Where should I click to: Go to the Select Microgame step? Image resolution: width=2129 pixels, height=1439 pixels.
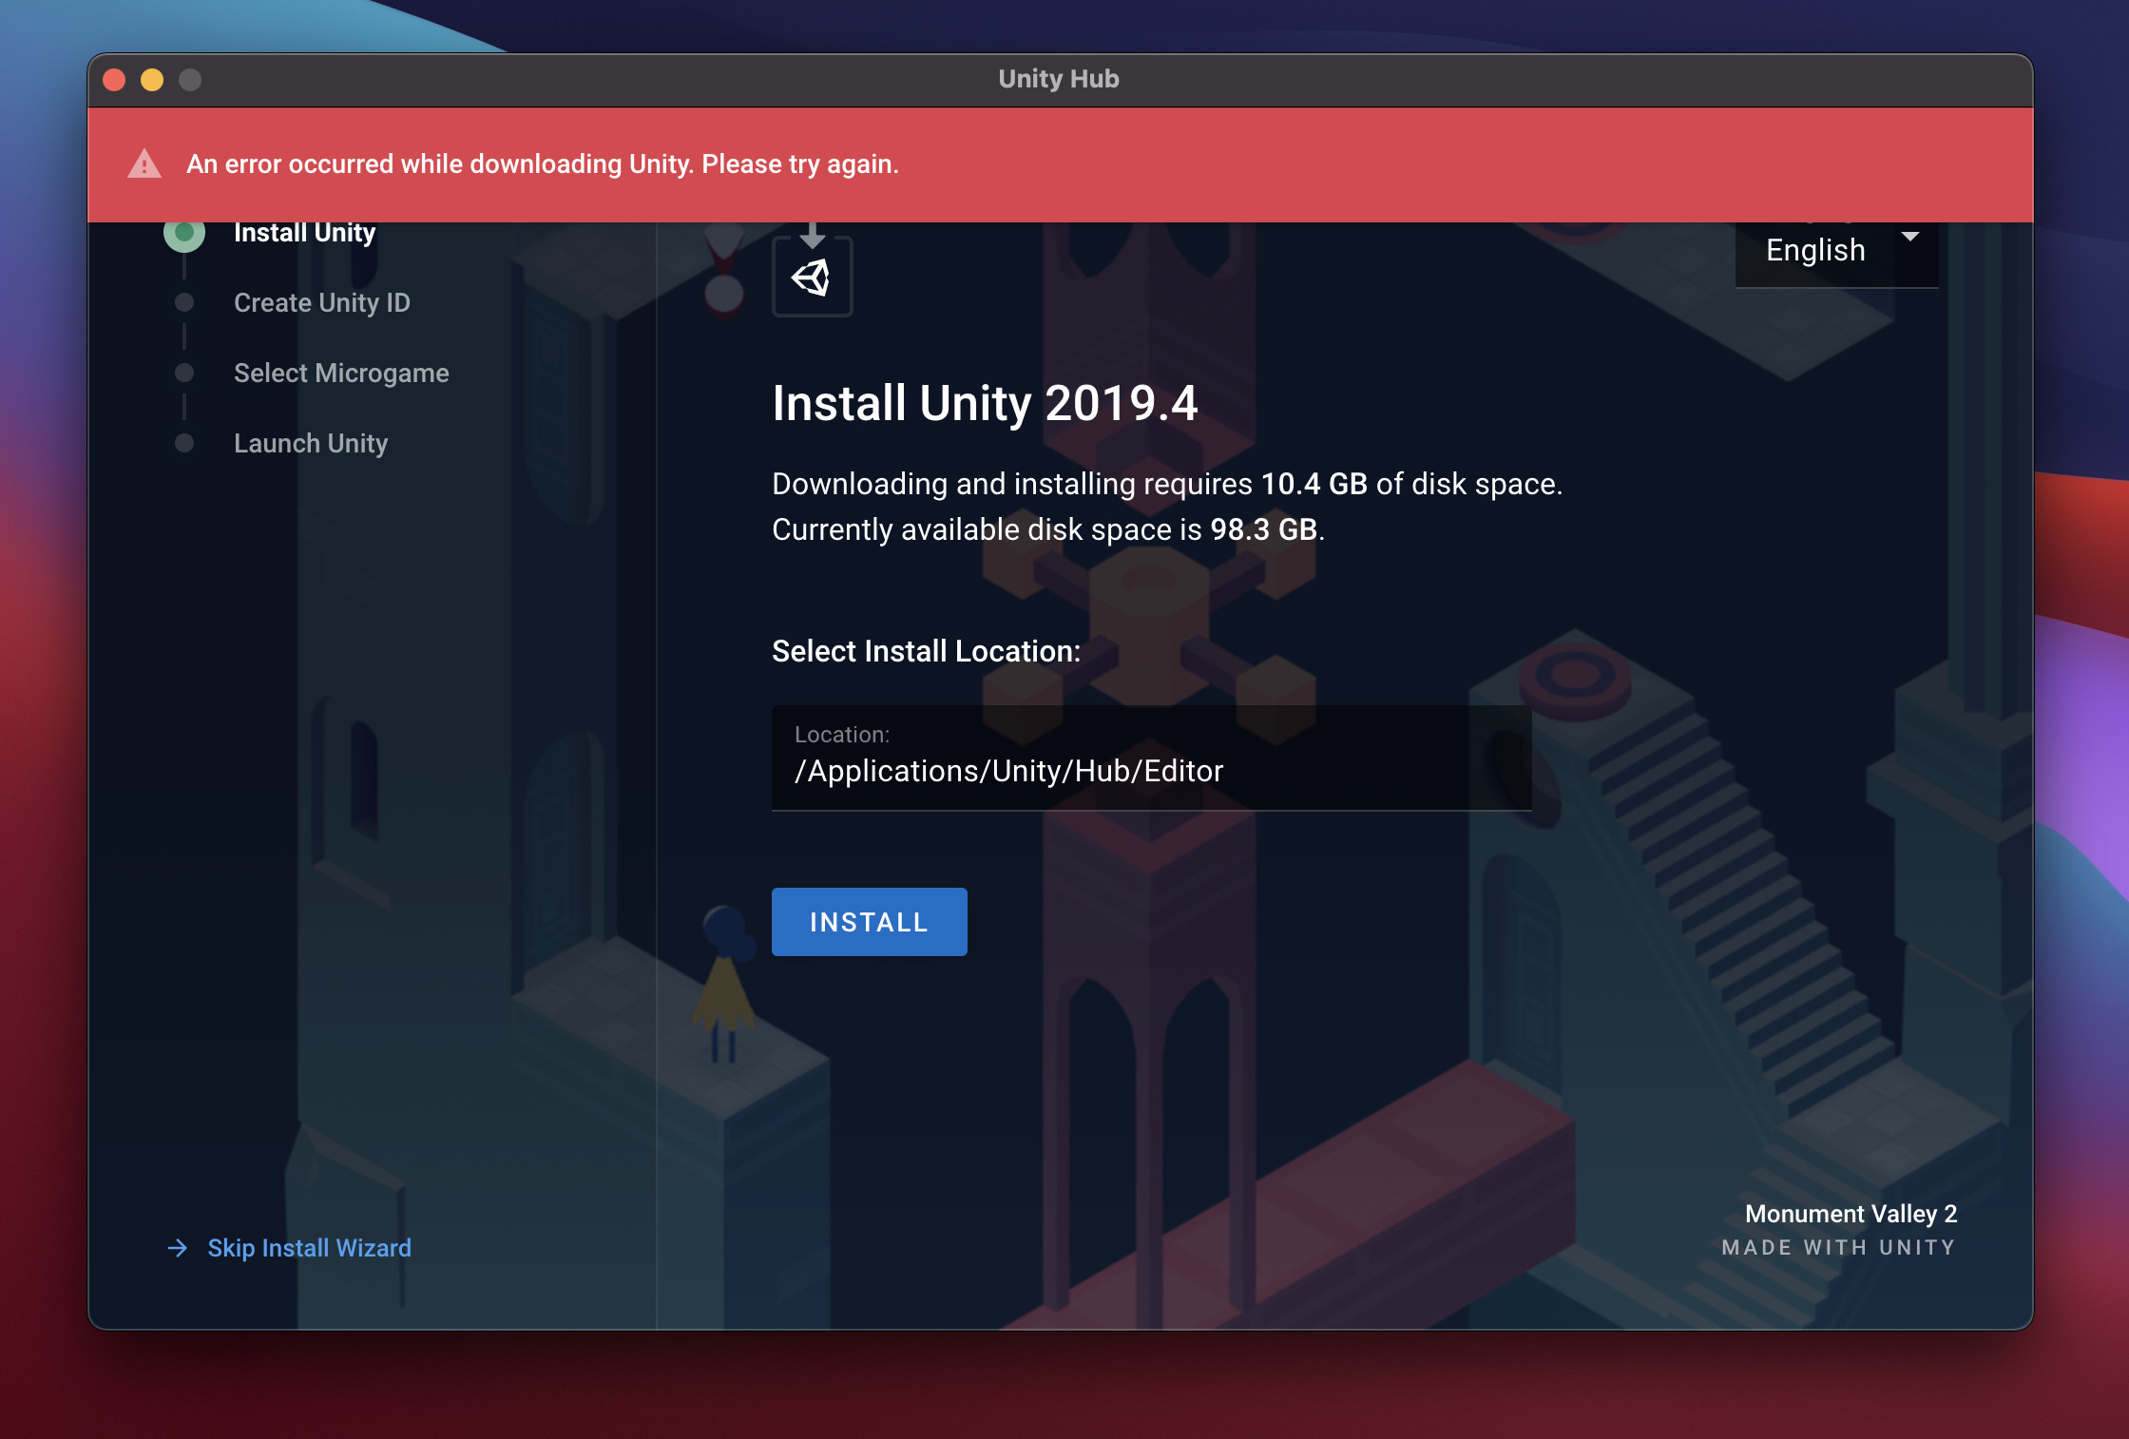pos(341,373)
